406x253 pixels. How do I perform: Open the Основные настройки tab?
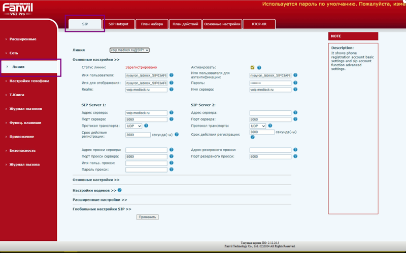pos(222,24)
